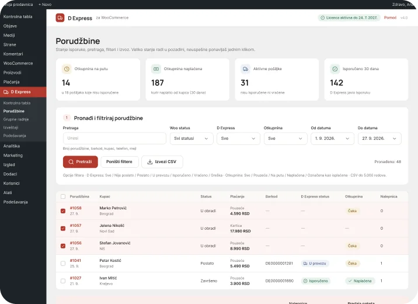Open Dodaci in sidebar
This screenshot has height=304, width=418.
coord(10,174)
